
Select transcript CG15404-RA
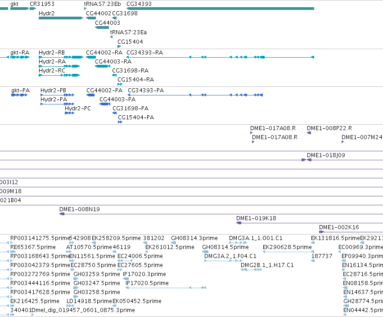pyautogui.click(x=120, y=84)
